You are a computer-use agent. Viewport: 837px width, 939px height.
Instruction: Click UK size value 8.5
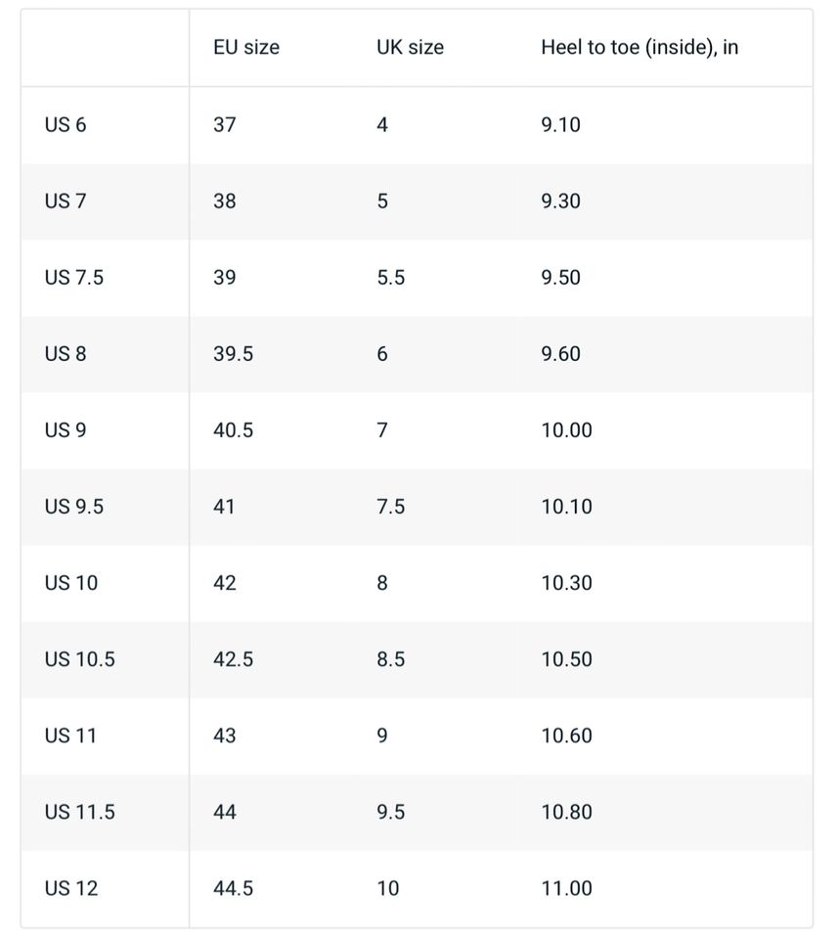[x=390, y=659]
